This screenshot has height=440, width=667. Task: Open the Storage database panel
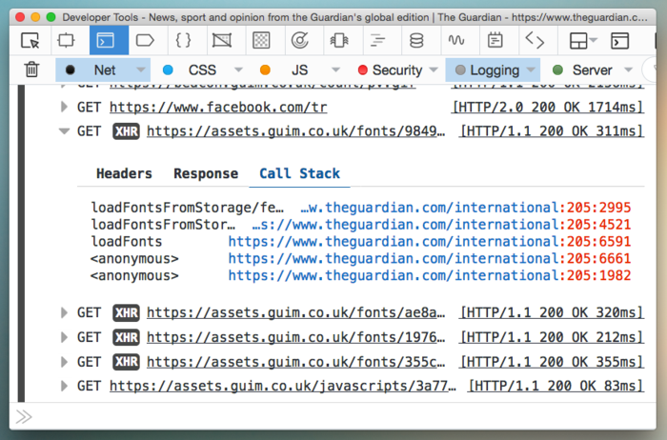(x=417, y=40)
